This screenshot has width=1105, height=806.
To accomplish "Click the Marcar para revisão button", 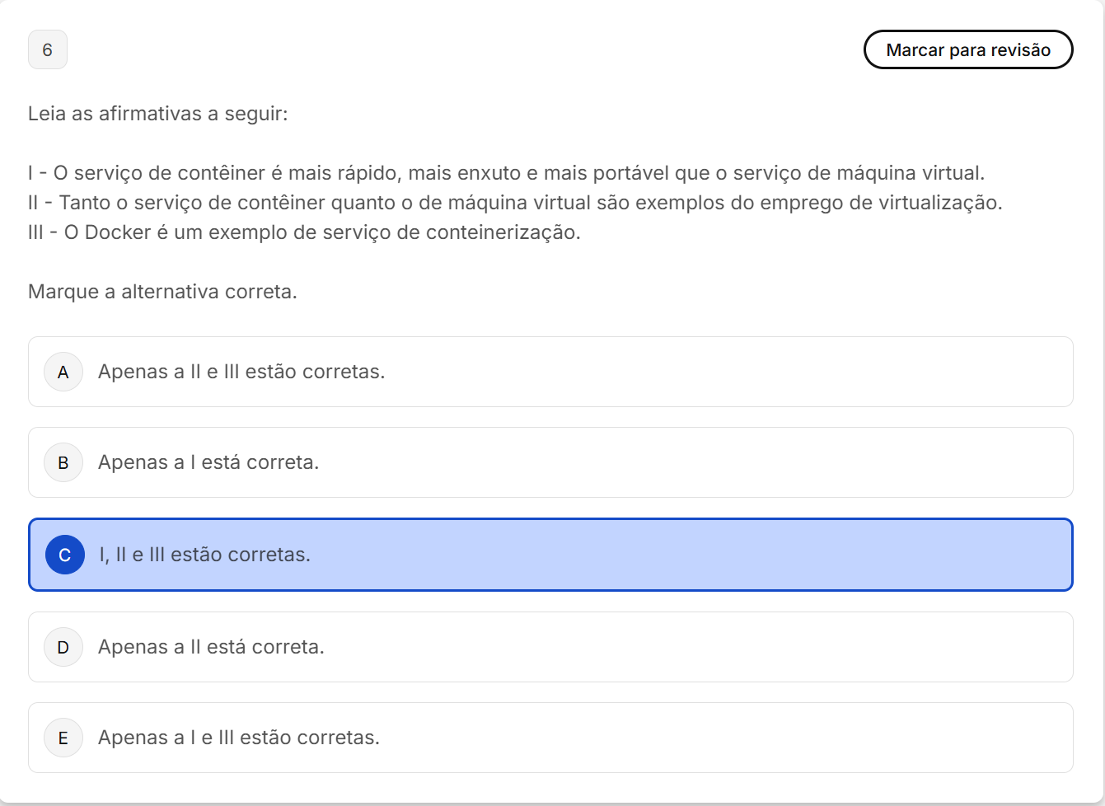I will coord(967,50).
